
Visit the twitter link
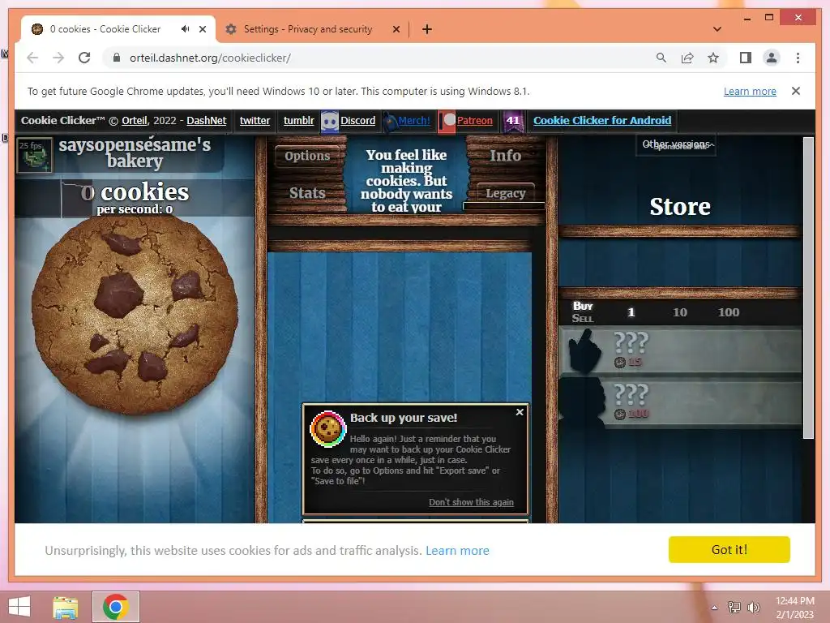[255, 120]
